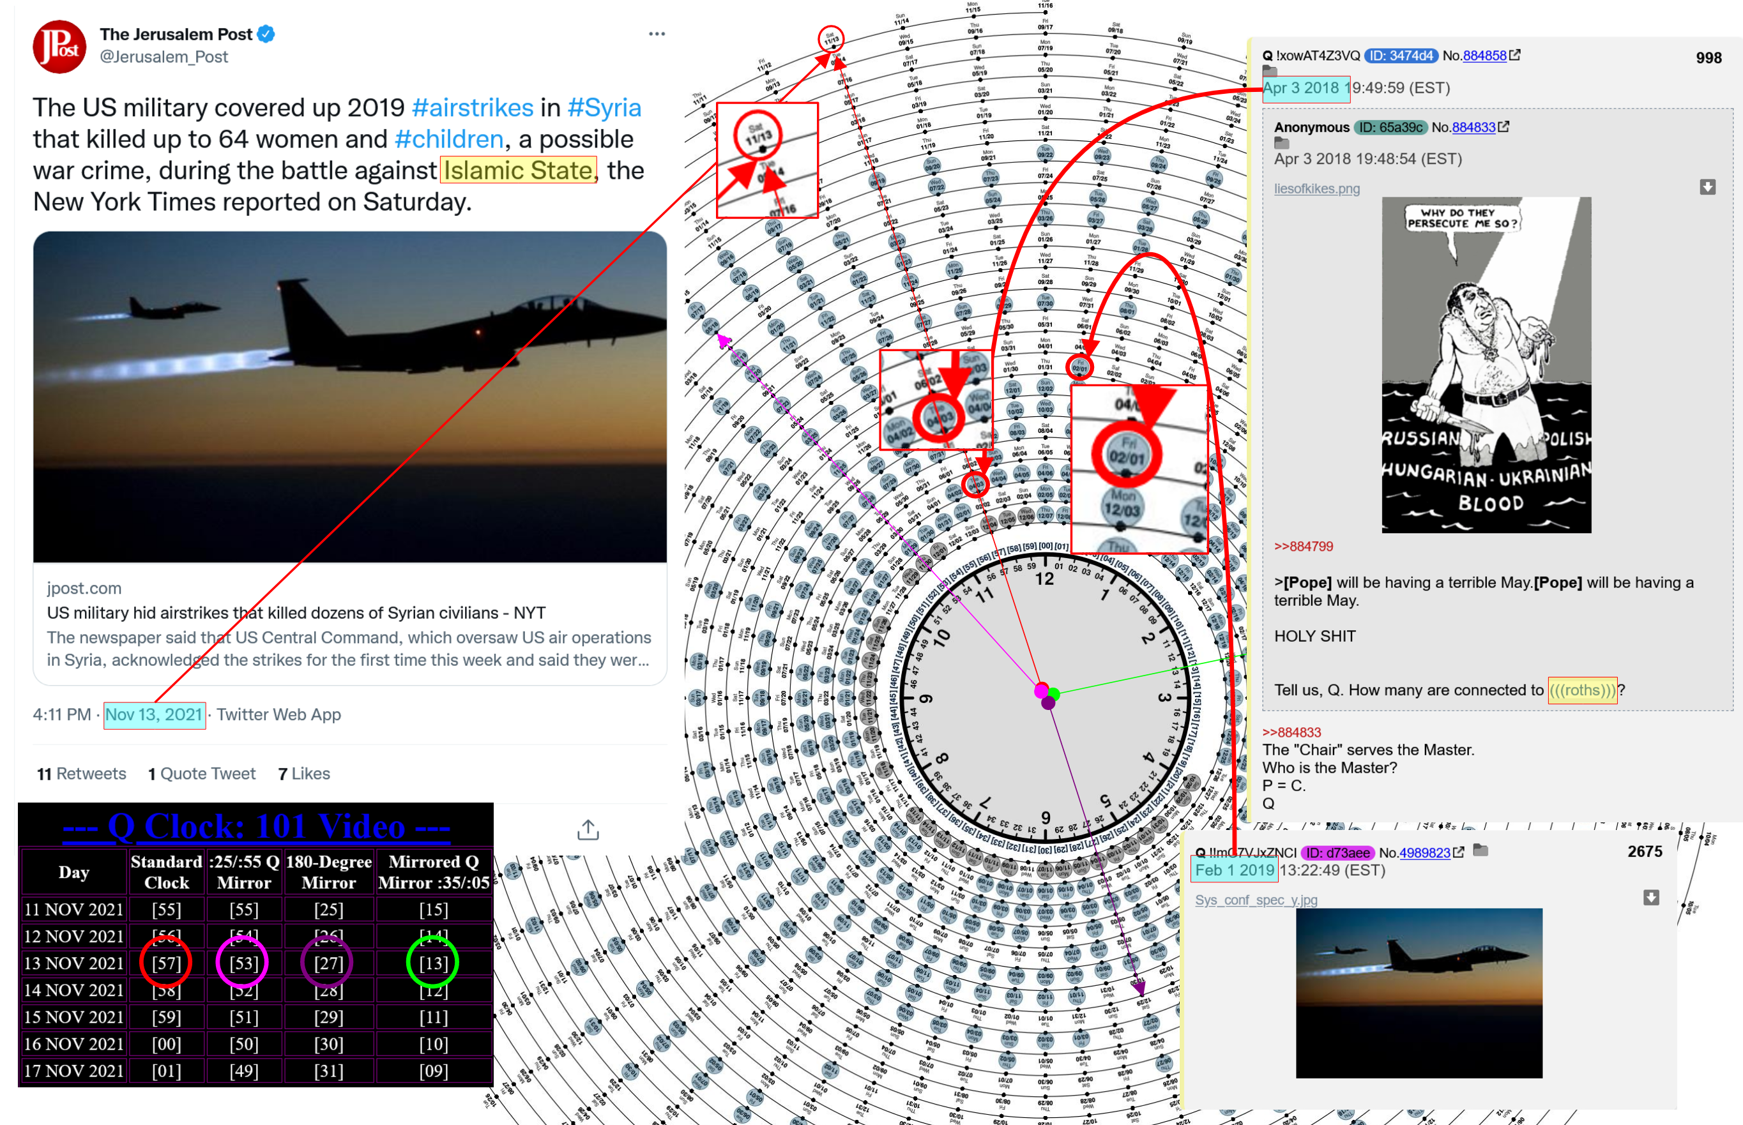The image size is (1743, 1125).
Task: Click the Standard Clock column header
Action: click(166, 872)
